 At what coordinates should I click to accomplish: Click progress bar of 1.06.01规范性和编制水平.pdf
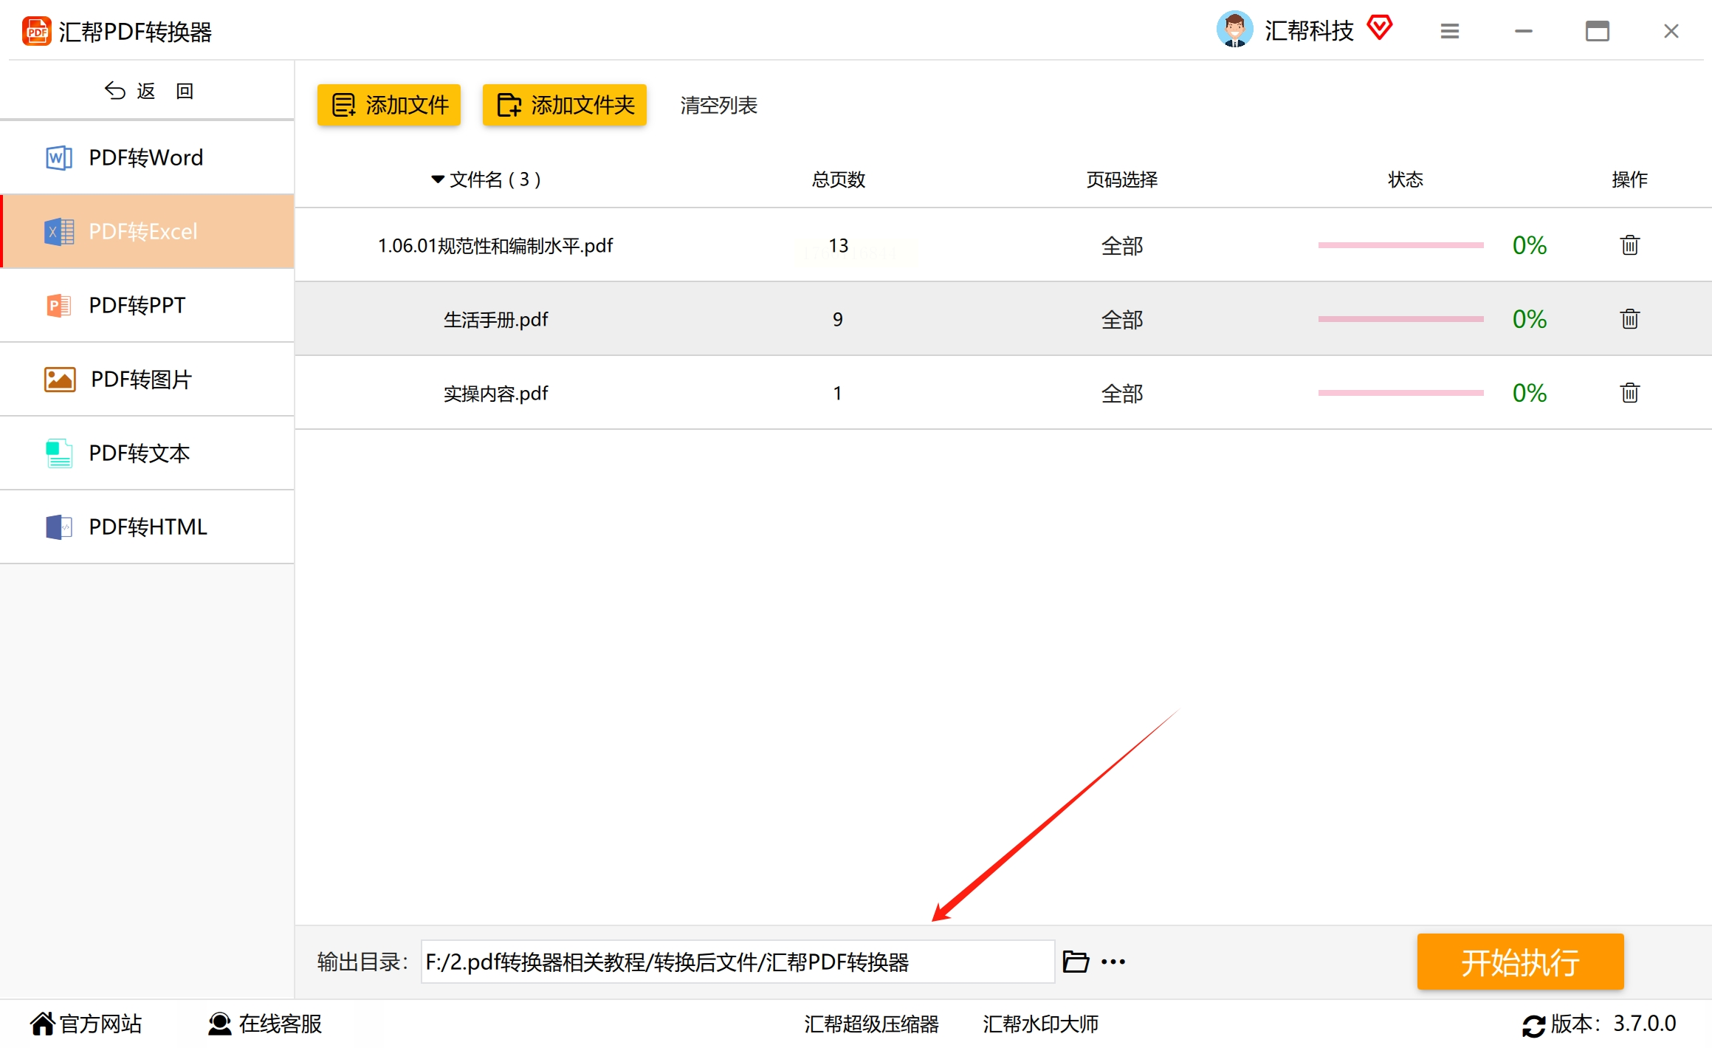1400,245
